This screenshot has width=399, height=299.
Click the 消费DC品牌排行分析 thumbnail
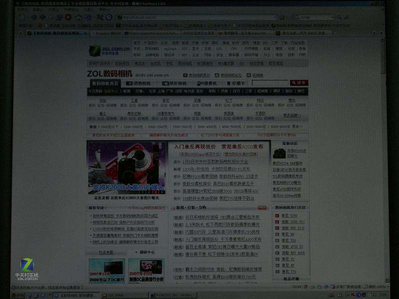click(146, 271)
